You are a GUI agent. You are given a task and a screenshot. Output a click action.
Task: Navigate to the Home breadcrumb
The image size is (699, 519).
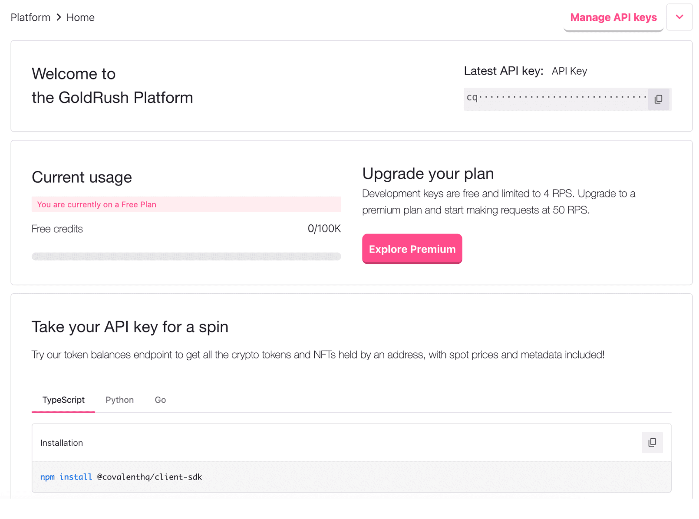[x=80, y=17]
